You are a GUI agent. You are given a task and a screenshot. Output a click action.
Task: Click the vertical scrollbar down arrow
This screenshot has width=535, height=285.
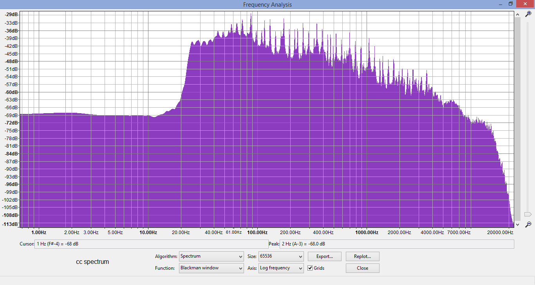pos(517,224)
